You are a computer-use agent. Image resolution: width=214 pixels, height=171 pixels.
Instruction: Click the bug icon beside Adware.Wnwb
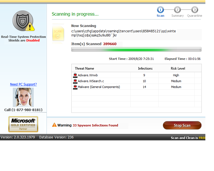coord(75,75)
